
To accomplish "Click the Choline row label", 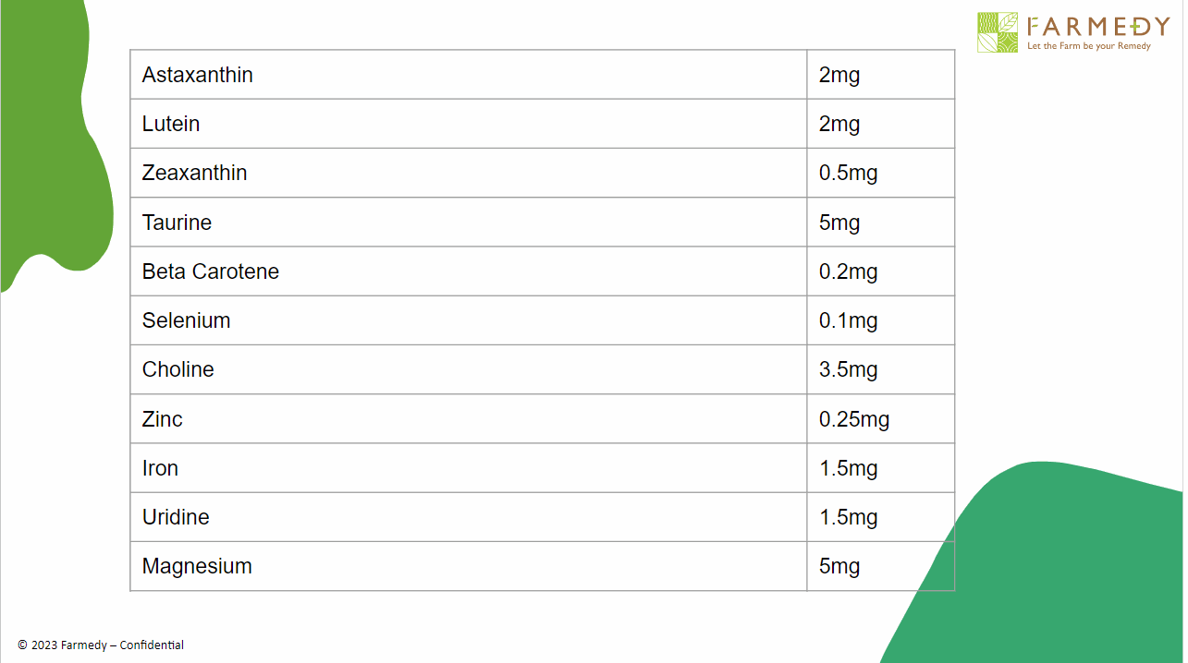I will pyautogui.click(x=178, y=369).
